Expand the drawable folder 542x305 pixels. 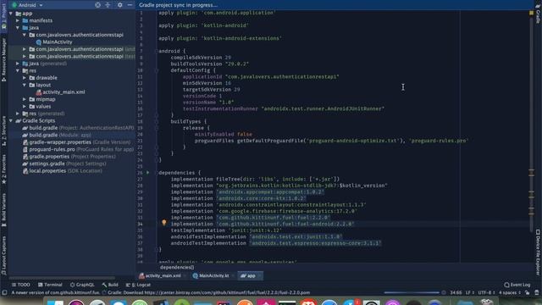25,78
